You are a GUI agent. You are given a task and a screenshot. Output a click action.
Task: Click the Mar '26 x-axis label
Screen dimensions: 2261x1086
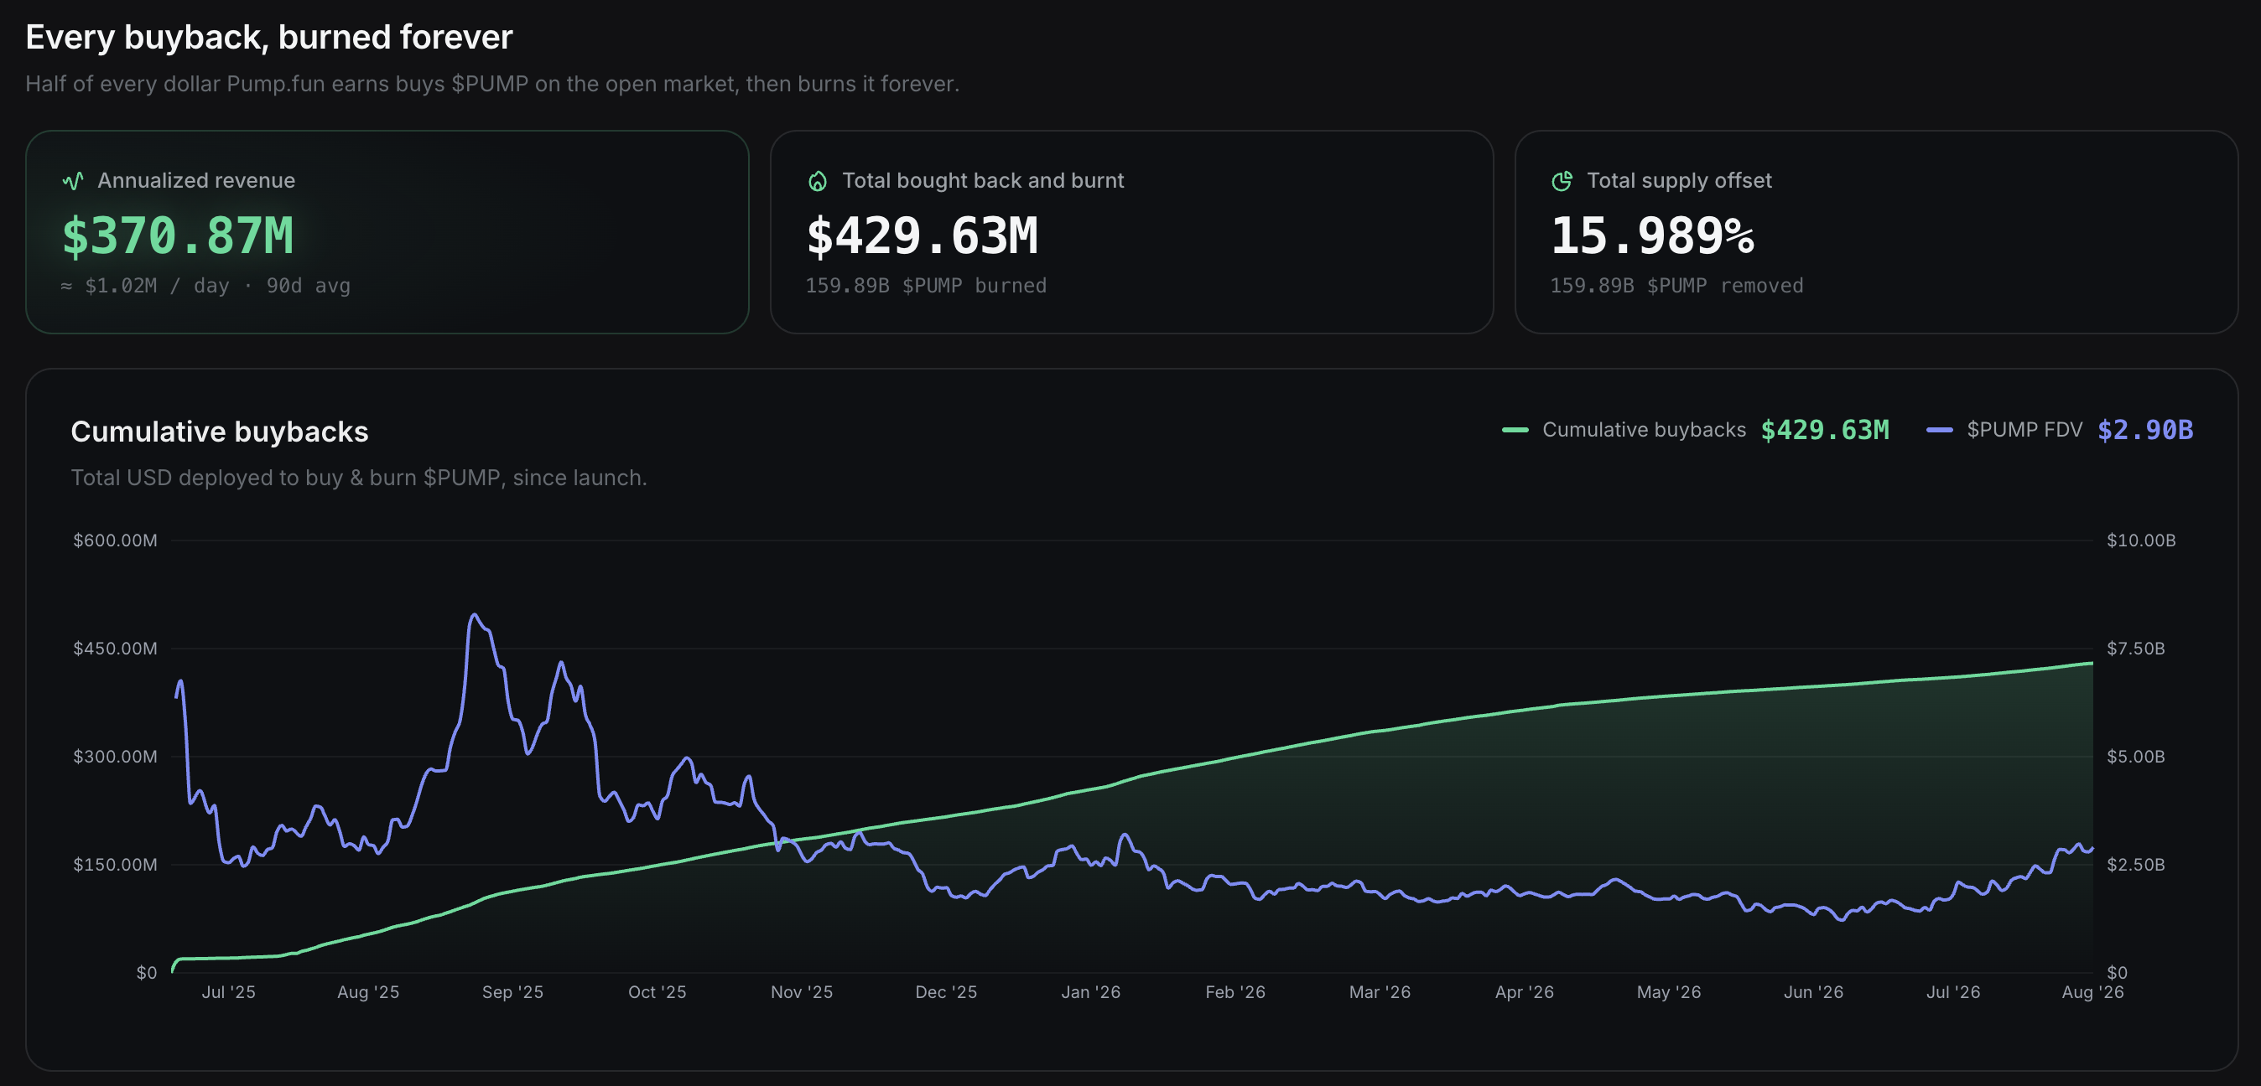(x=1380, y=992)
